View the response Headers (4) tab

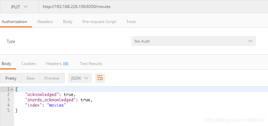coord(57,64)
